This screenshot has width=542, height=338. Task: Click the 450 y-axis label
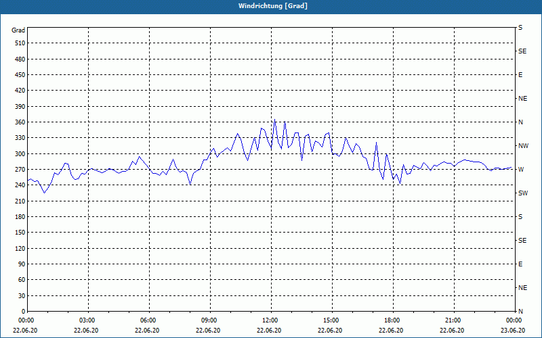pos(20,75)
